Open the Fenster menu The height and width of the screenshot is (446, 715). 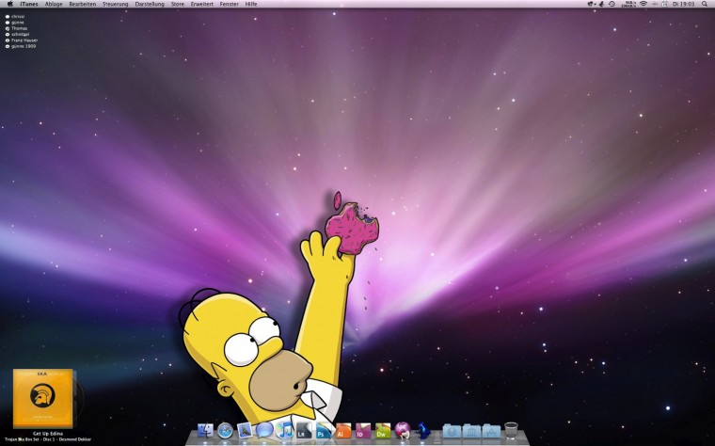[x=229, y=4]
